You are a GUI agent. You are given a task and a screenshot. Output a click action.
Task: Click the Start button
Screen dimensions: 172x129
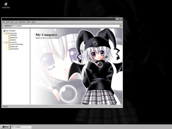coord(5,127)
